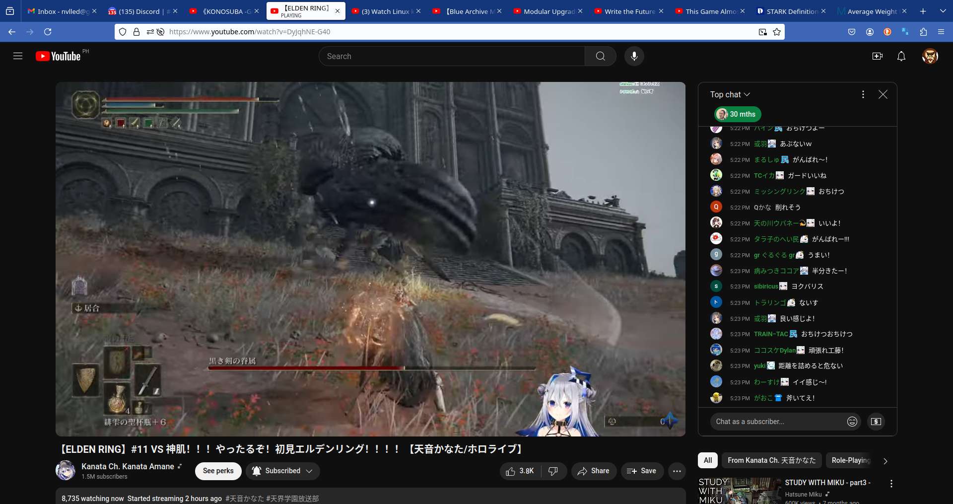Screen dimensions: 953x504
Task: Open the Firefox application menu
Action: click(x=941, y=32)
